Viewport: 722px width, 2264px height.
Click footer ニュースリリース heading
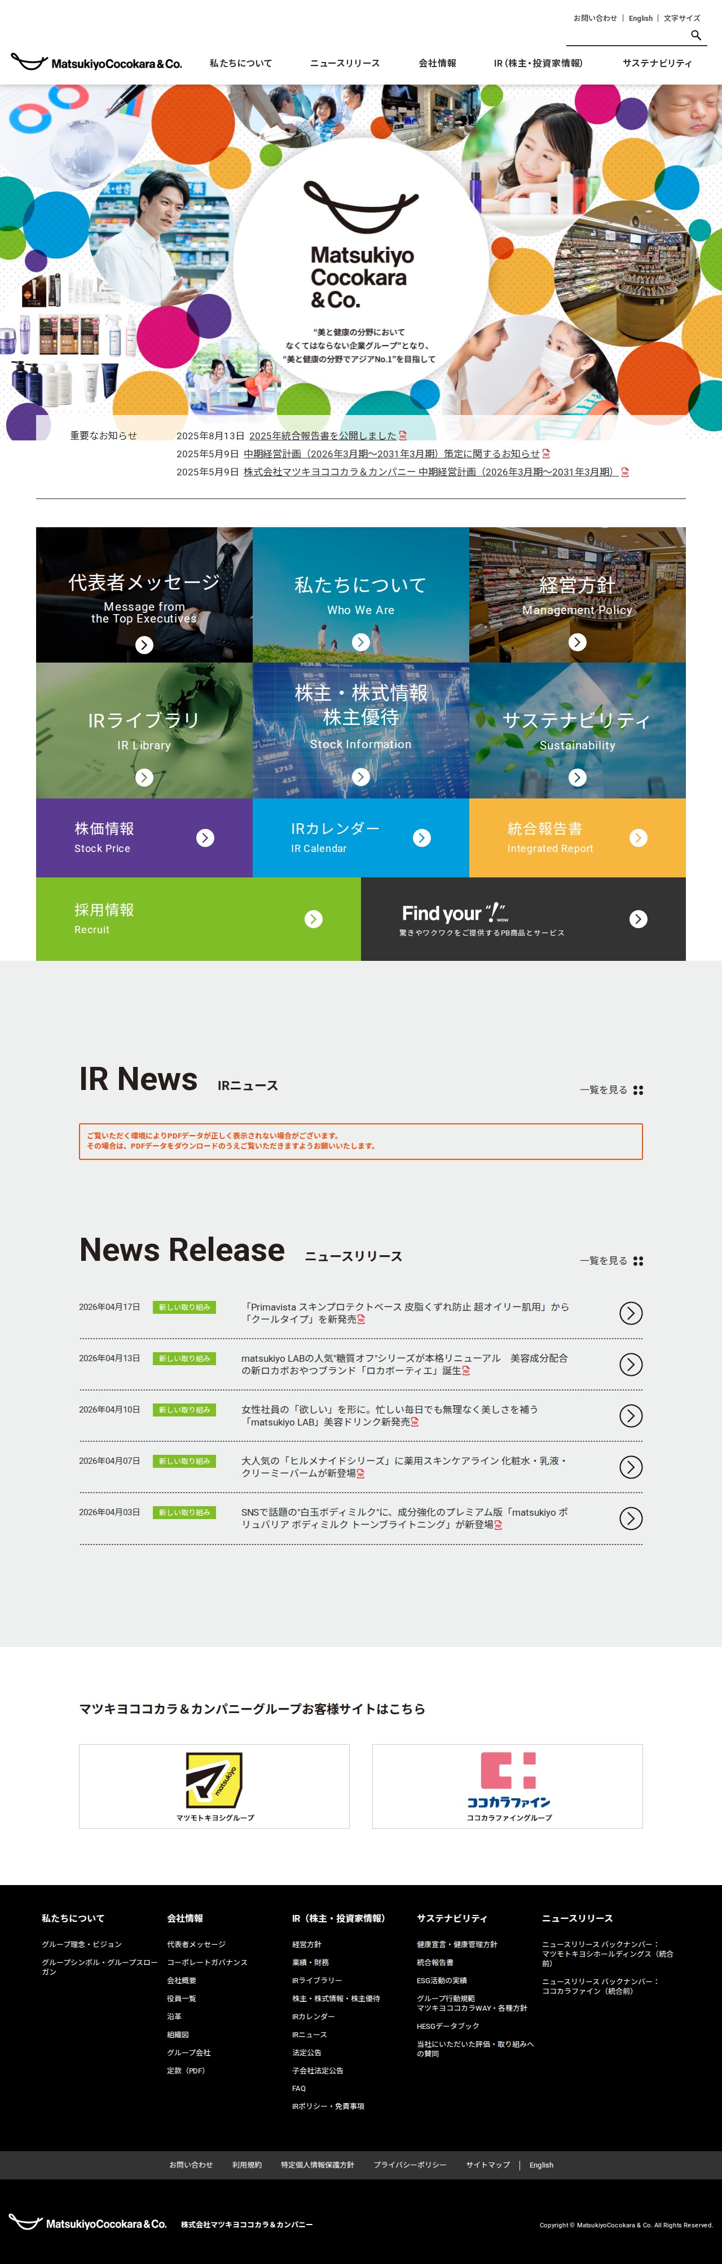[x=577, y=1918]
